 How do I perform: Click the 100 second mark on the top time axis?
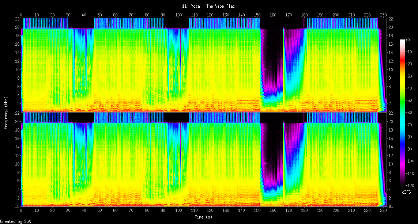pyautogui.click(x=178, y=15)
